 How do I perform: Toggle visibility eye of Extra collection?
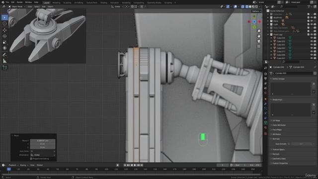coord(312,21)
